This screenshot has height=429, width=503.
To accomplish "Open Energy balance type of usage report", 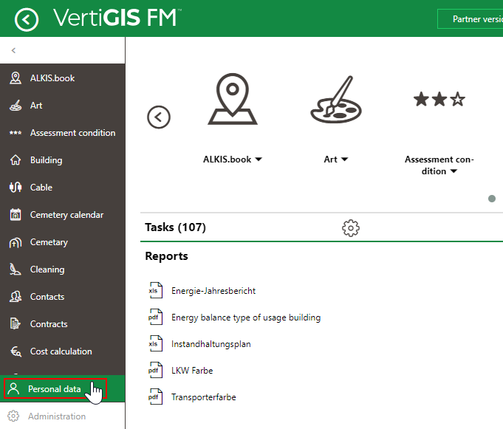I will coord(245,318).
